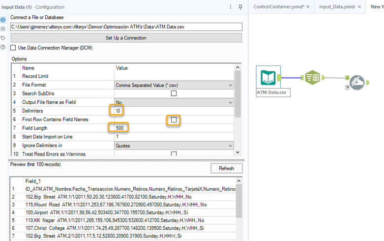Close the Input_Data.yxmd tab
Screen dimensions: 384x241
[x=359, y=7]
